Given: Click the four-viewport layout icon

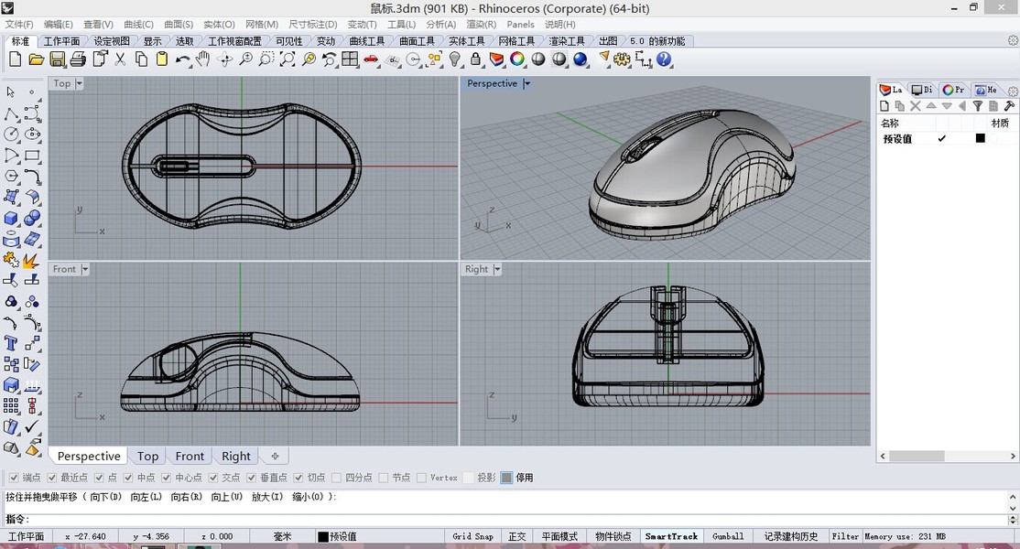Looking at the screenshot, I should 350,59.
